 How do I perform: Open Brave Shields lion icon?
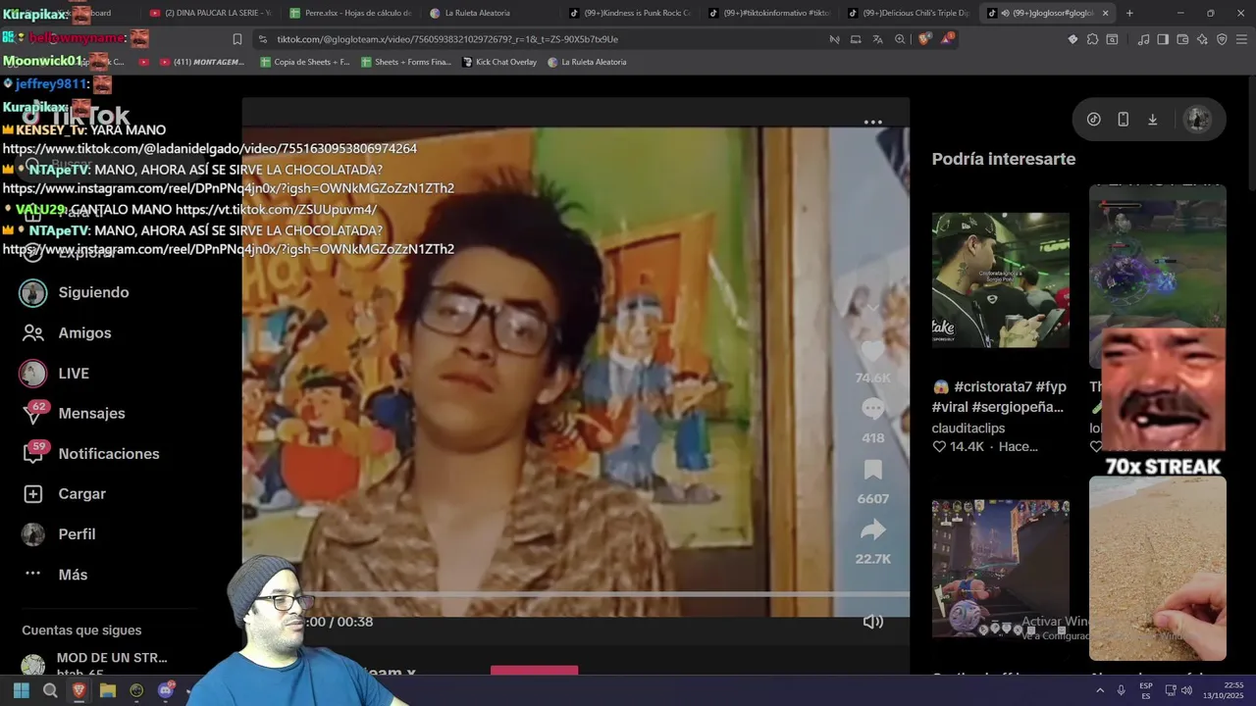(924, 39)
